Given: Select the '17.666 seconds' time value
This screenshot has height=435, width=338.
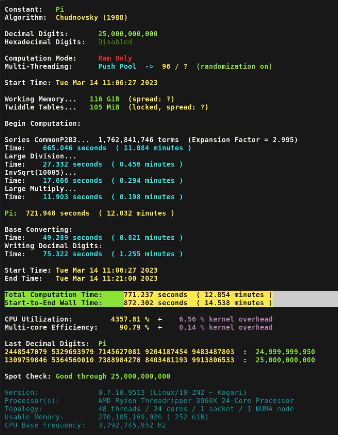Looking at the screenshot, I should point(72,181).
